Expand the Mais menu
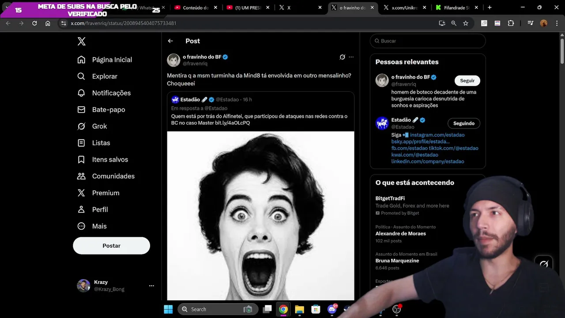The height and width of the screenshot is (318, 565). click(x=92, y=226)
